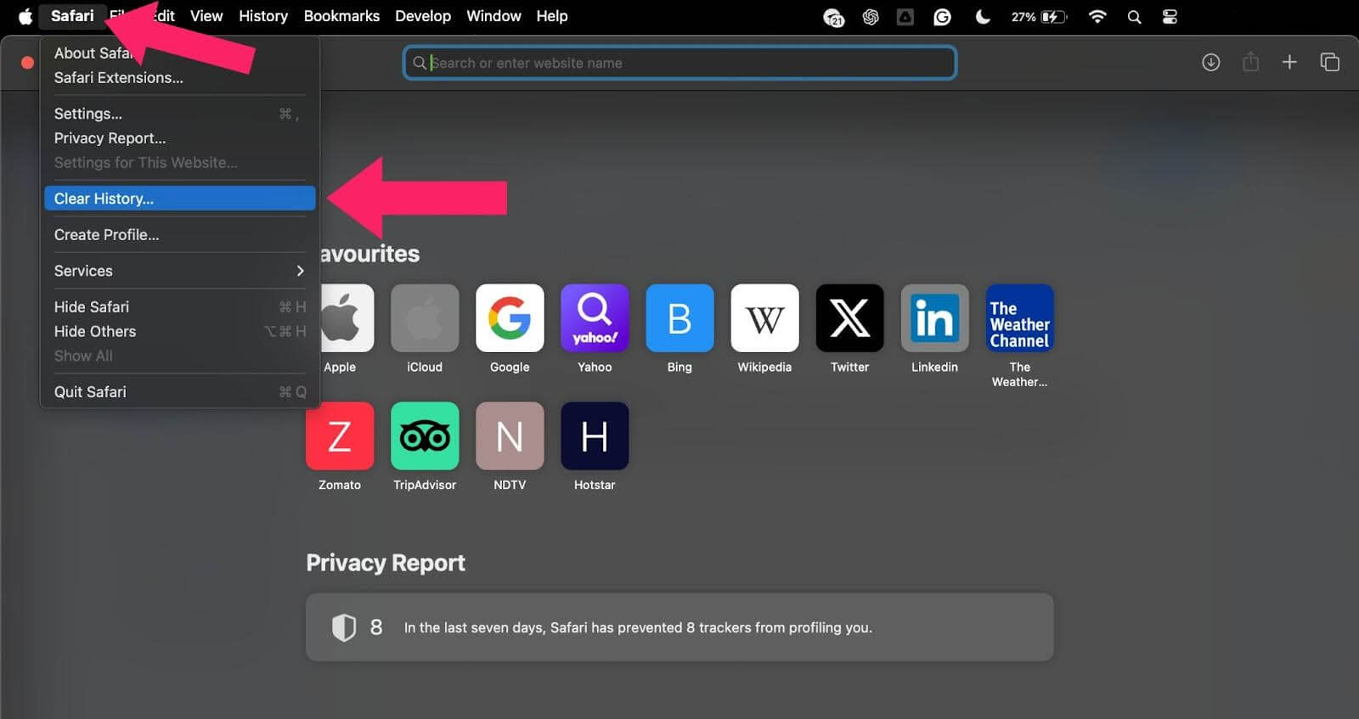Click the tracker summary in Privacy Report card
Screen dimensions: 1359x719
point(638,628)
